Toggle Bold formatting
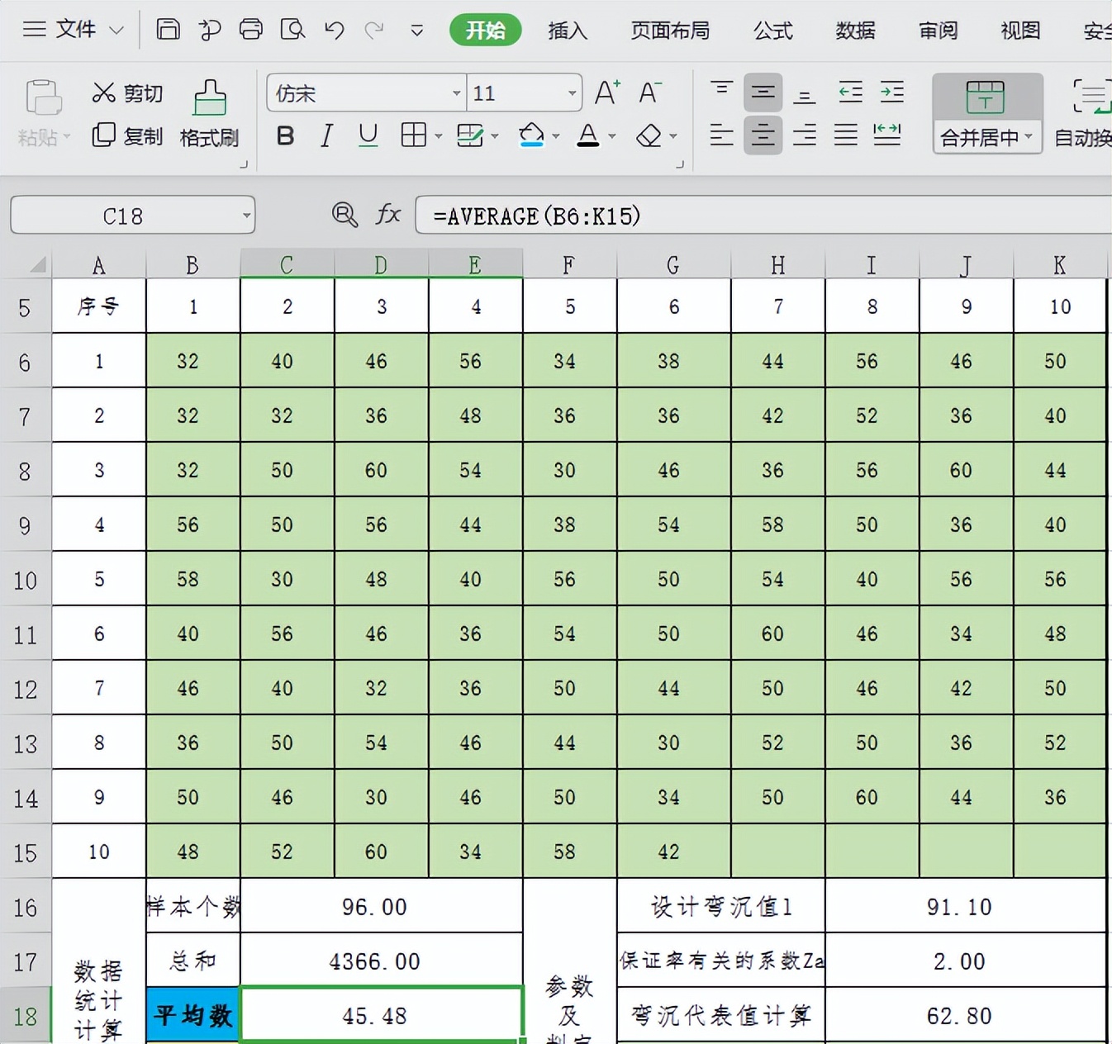 tap(285, 135)
